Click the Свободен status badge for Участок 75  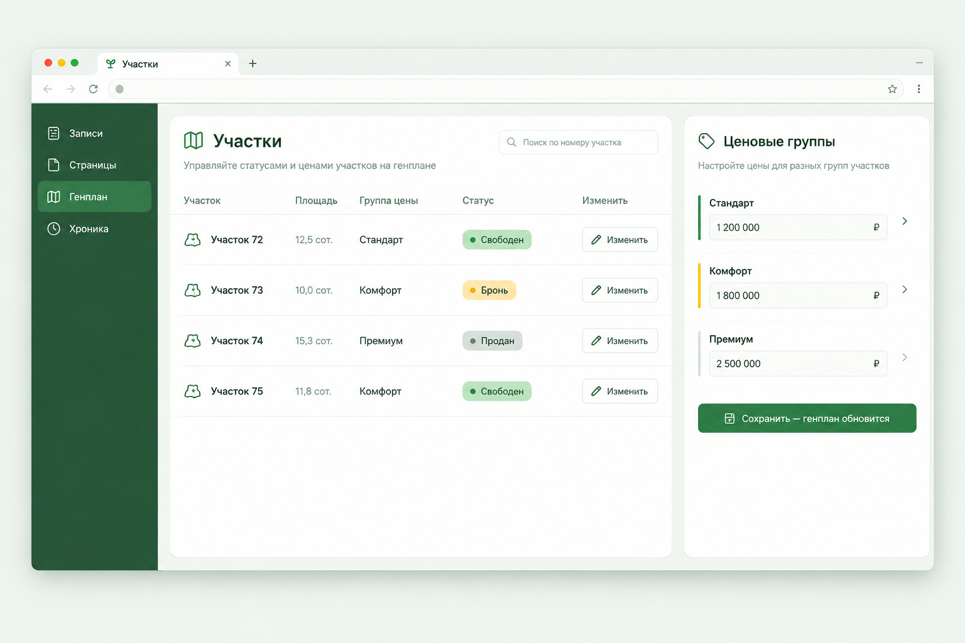[x=497, y=391]
